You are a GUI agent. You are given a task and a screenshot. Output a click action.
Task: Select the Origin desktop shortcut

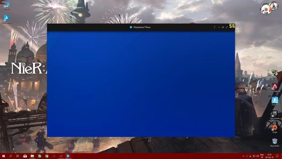point(275,129)
